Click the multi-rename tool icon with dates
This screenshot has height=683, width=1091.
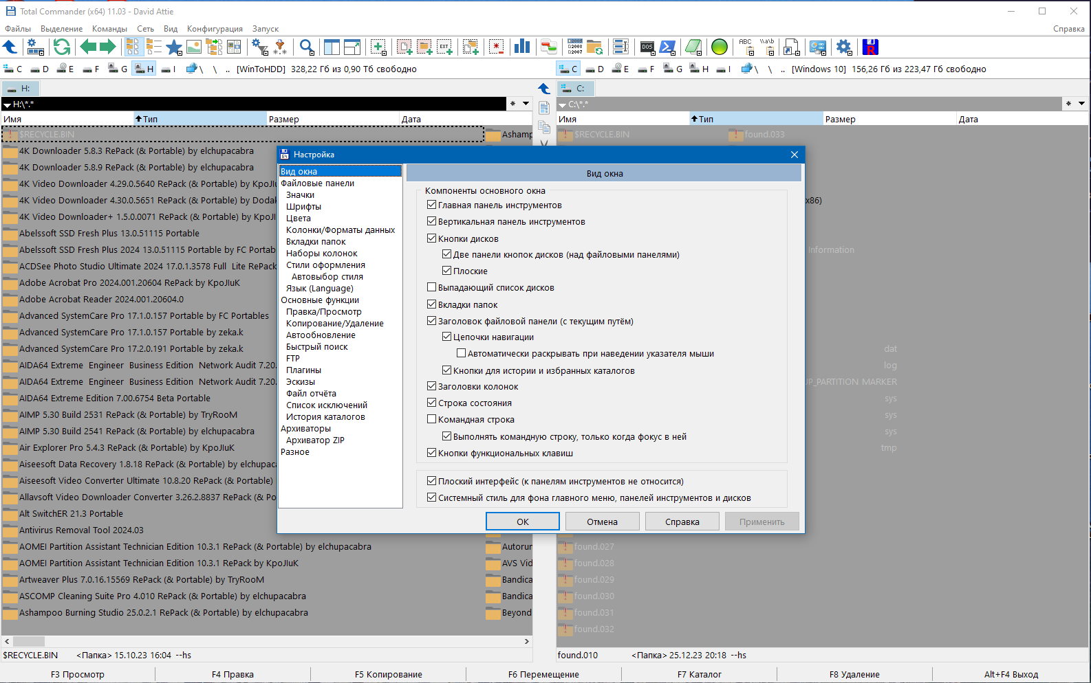tap(575, 47)
